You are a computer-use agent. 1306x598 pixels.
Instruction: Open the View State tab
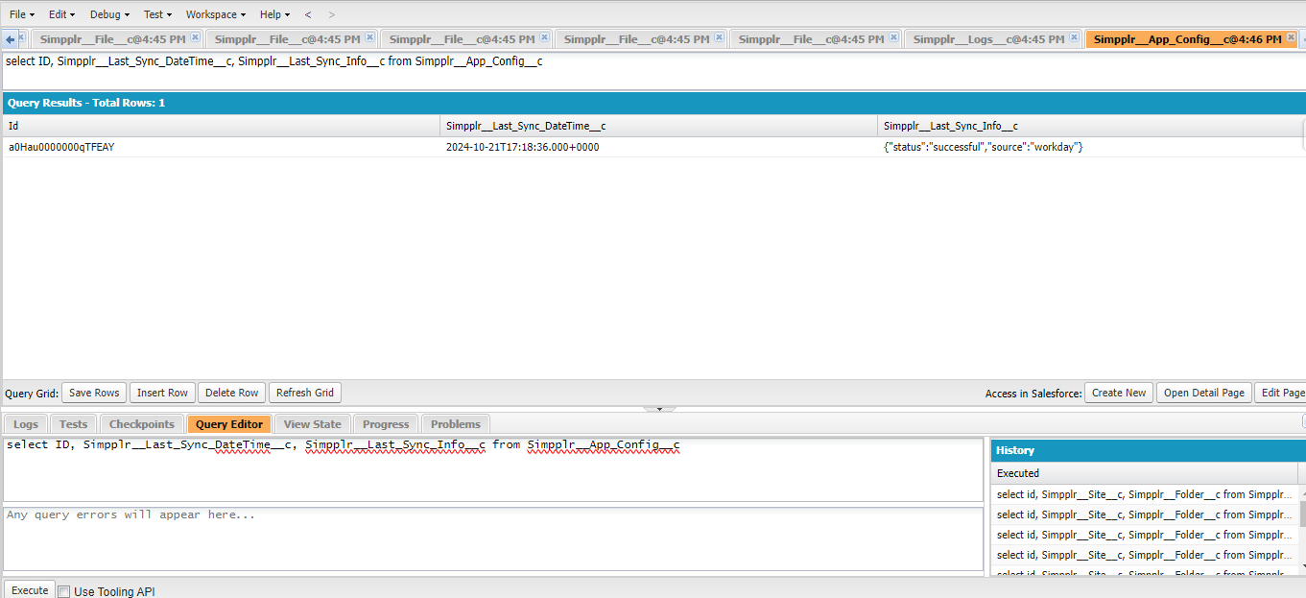313,424
